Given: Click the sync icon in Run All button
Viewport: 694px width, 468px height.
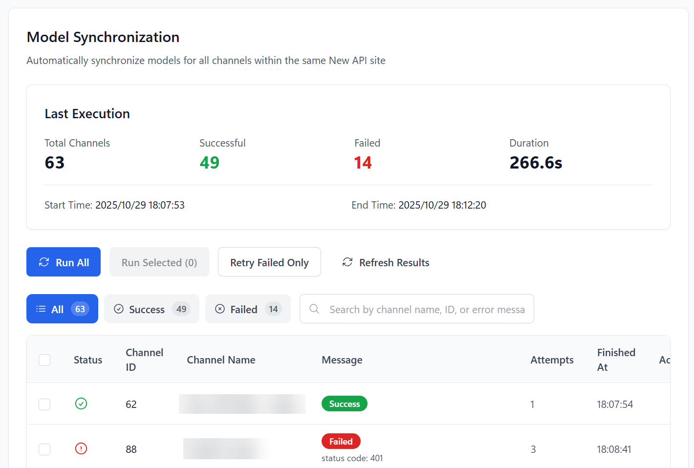Looking at the screenshot, I should point(44,262).
